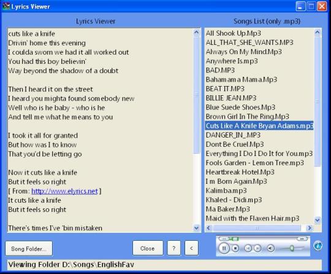This screenshot has height=274, width=331.
Task: Click the Lyrics Viewer title bar icon
Action: (6, 6)
